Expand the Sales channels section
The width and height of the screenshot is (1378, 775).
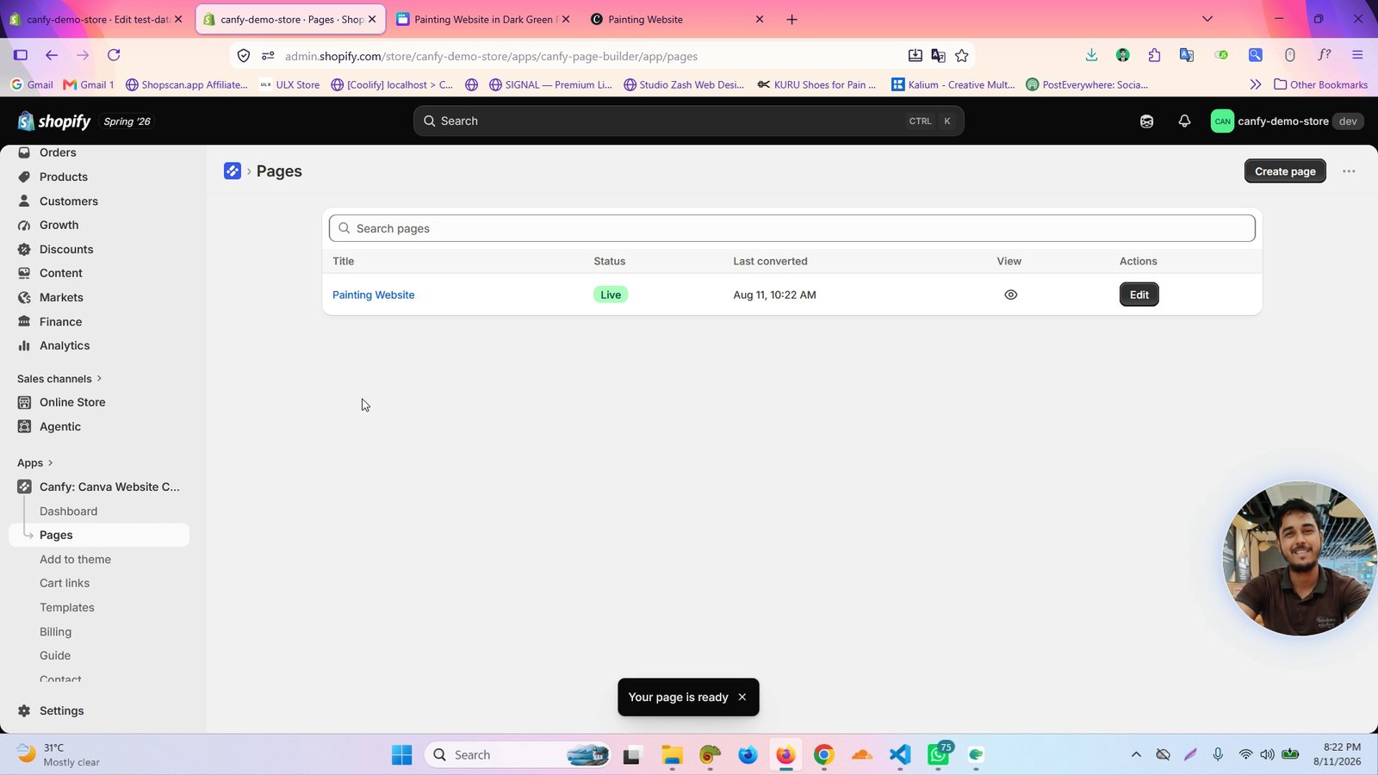pyautogui.click(x=59, y=379)
